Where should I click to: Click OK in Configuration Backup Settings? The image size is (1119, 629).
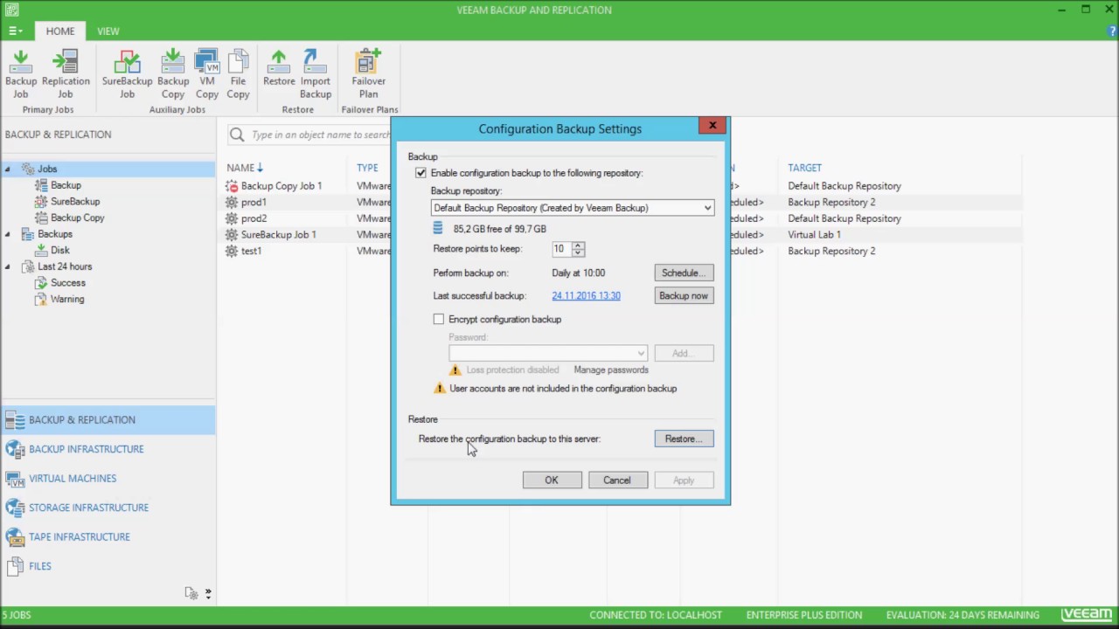coord(552,480)
